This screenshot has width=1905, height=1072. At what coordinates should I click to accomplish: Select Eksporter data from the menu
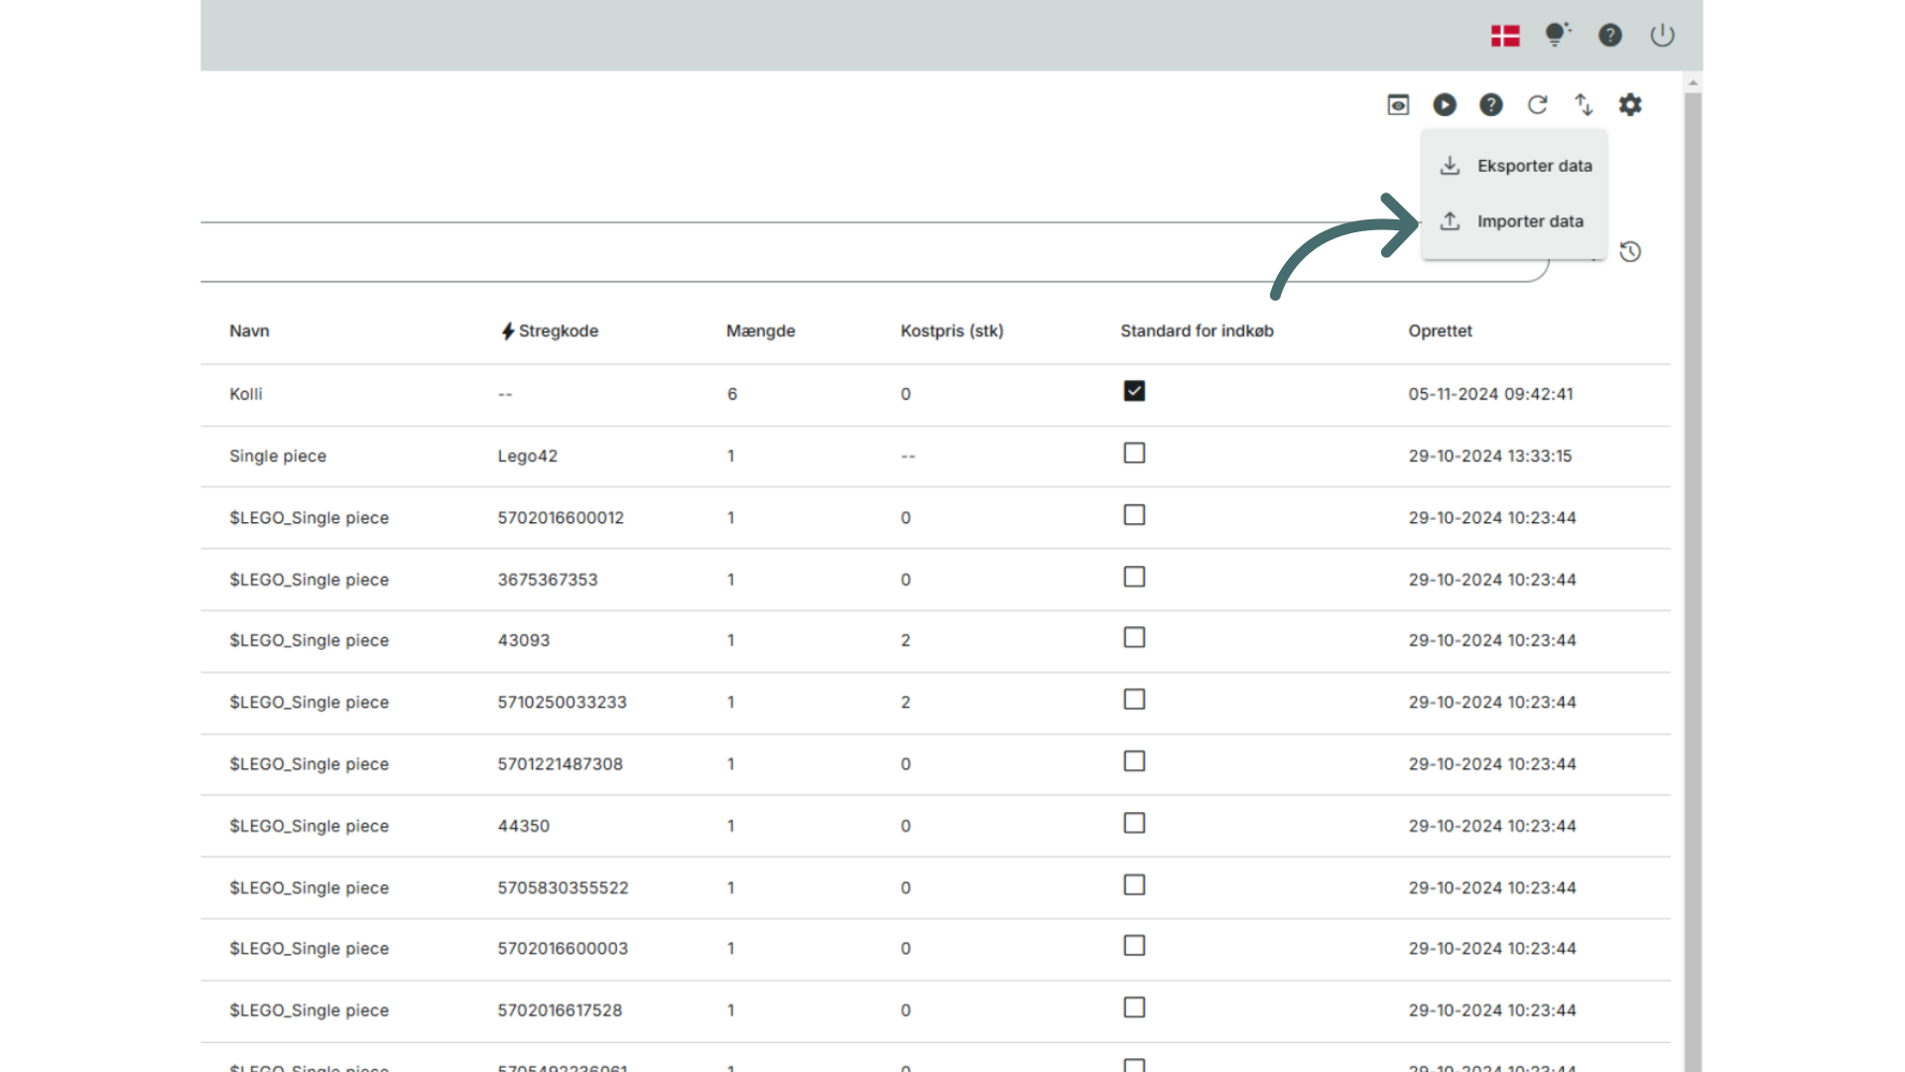click(x=1514, y=166)
